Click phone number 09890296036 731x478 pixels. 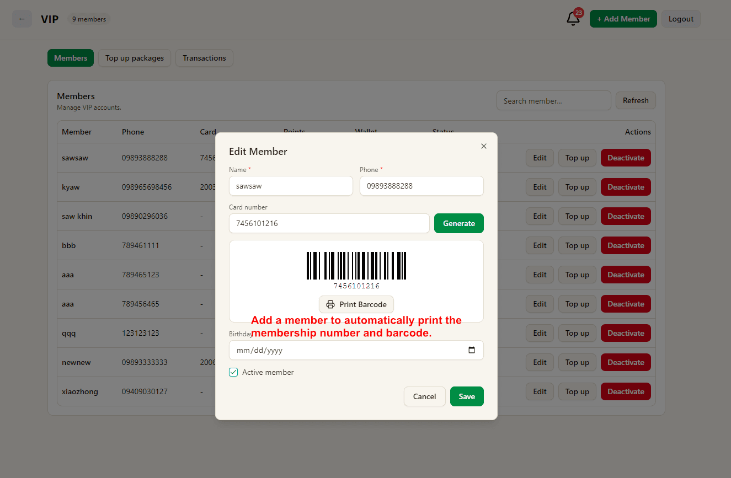tap(145, 216)
